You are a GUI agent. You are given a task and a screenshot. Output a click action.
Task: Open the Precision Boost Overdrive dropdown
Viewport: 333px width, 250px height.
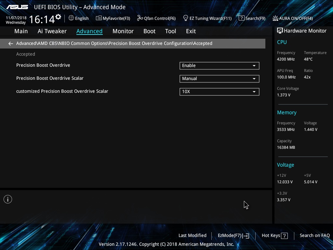(x=220, y=66)
